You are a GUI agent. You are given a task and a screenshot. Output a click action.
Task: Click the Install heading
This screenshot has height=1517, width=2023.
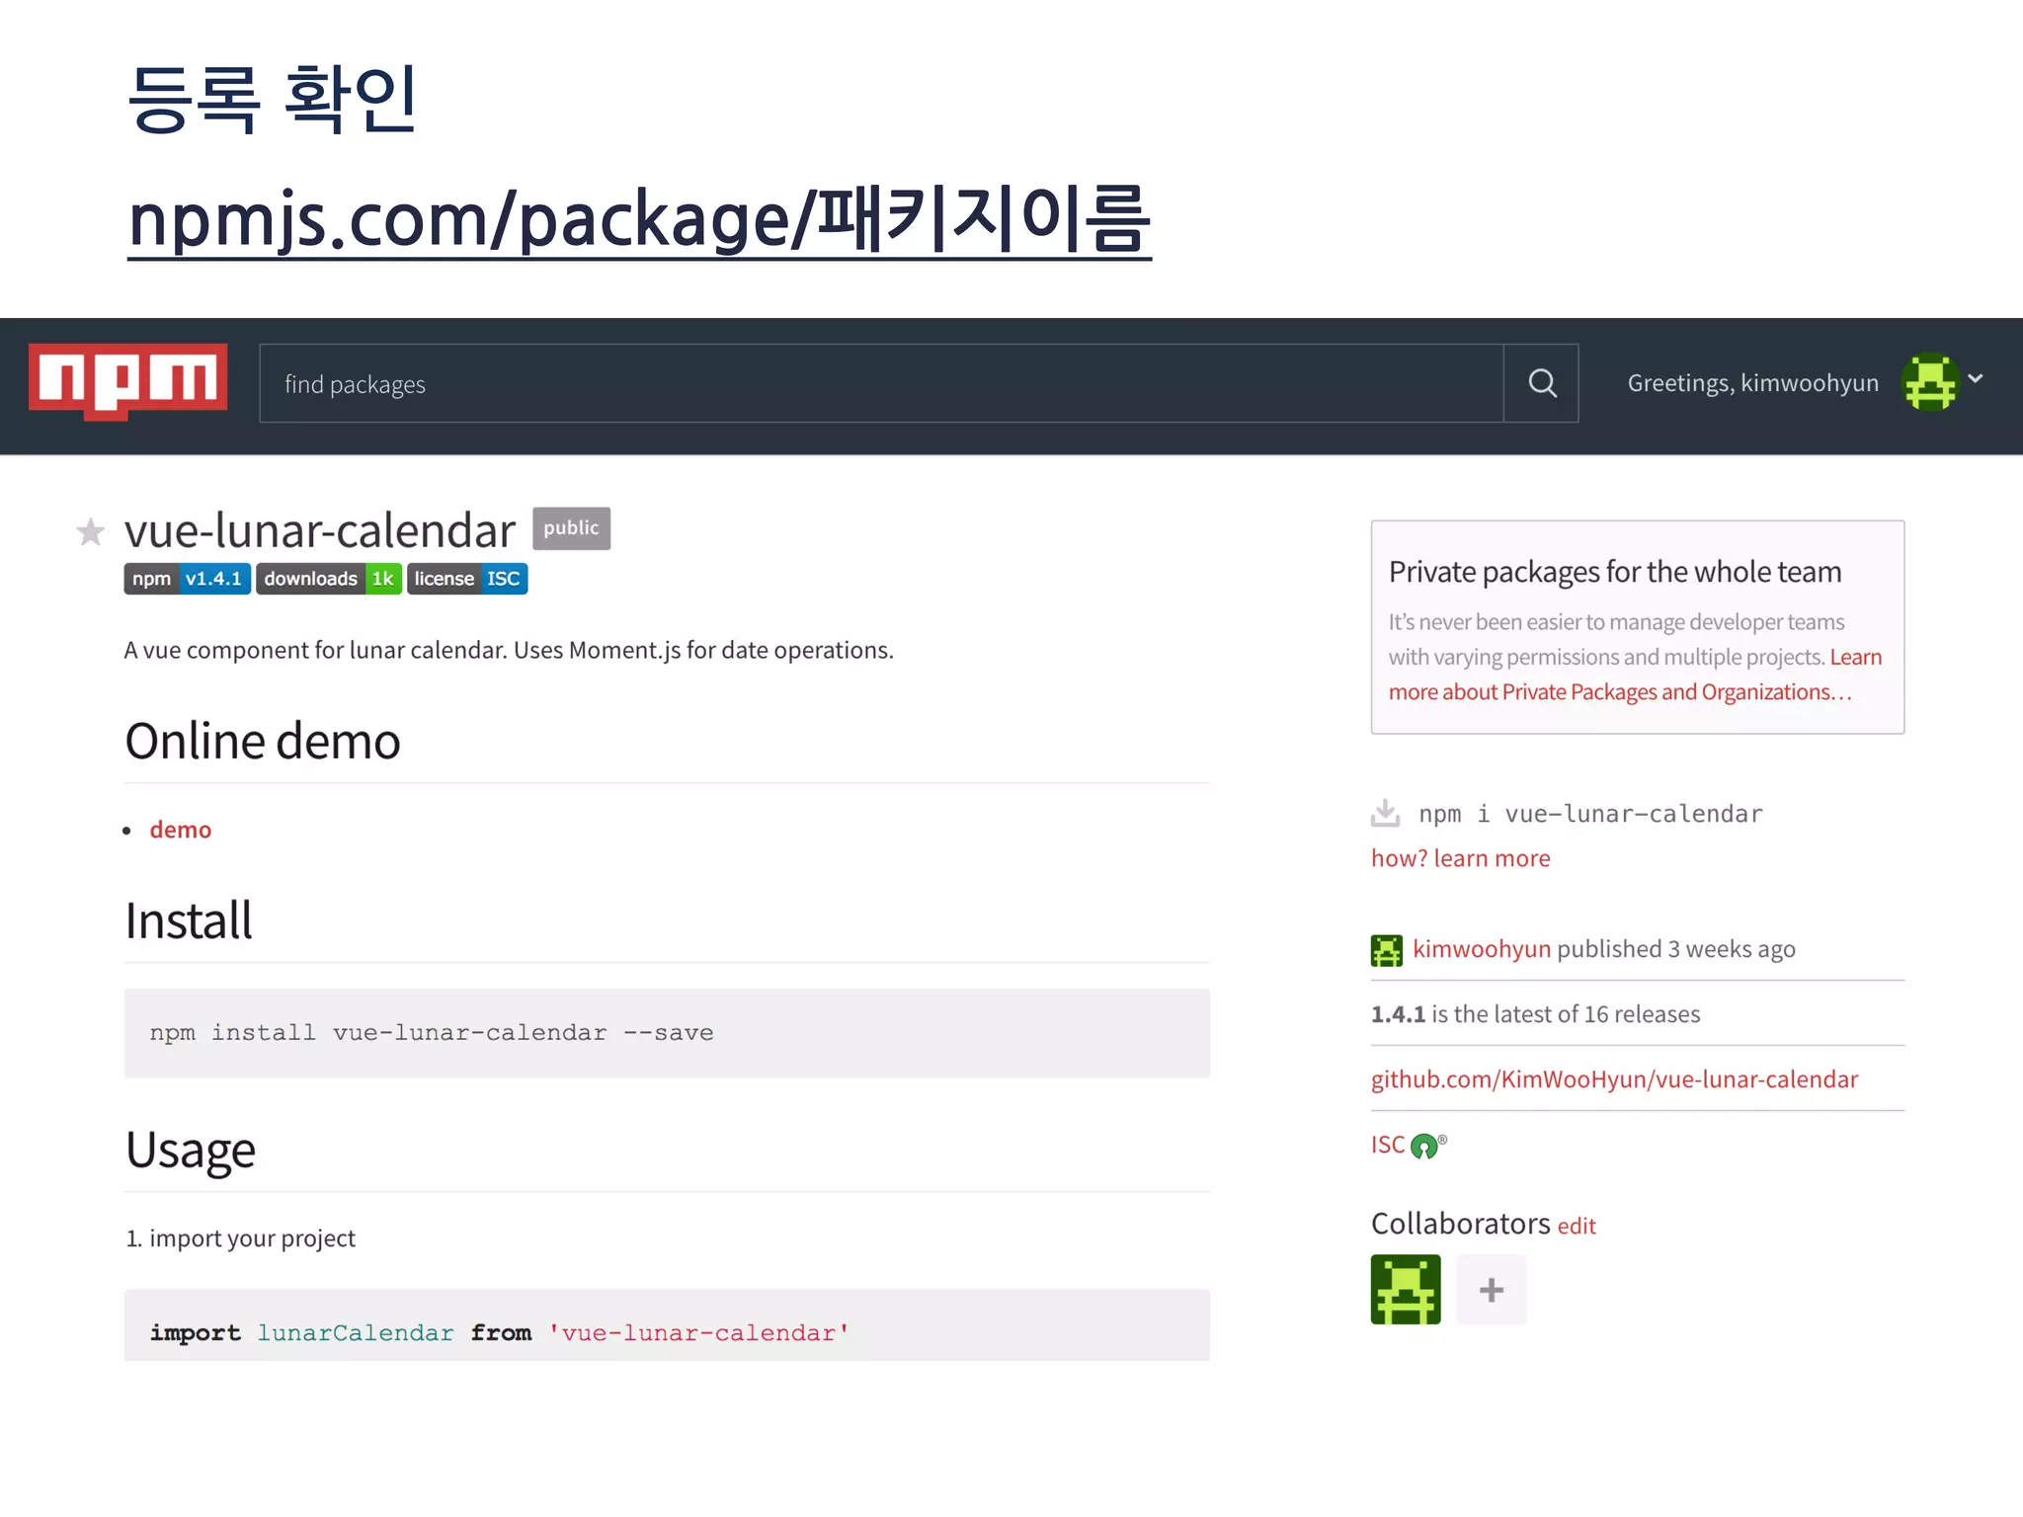point(189,920)
